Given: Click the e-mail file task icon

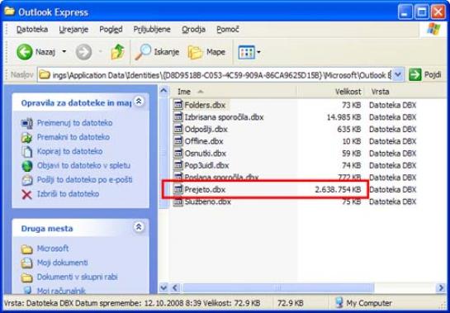Looking at the screenshot, I should (27, 180).
